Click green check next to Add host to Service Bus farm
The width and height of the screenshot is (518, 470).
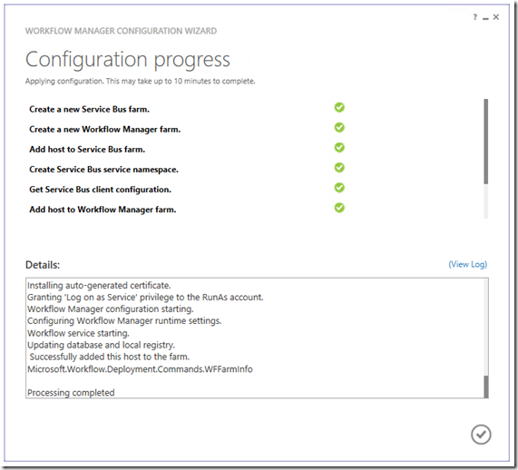(339, 147)
